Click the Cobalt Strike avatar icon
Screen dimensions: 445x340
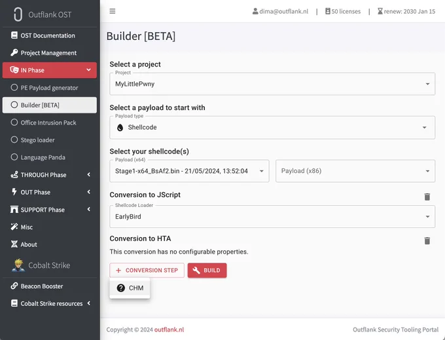tap(18, 265)
